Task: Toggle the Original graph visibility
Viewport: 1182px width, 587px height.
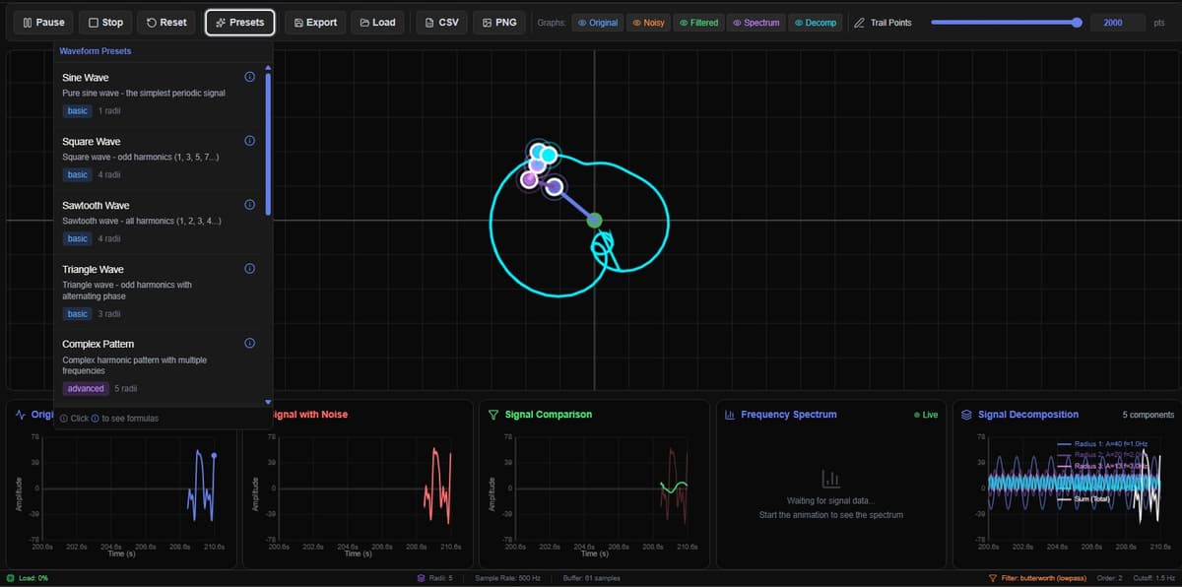Action: 598,23
